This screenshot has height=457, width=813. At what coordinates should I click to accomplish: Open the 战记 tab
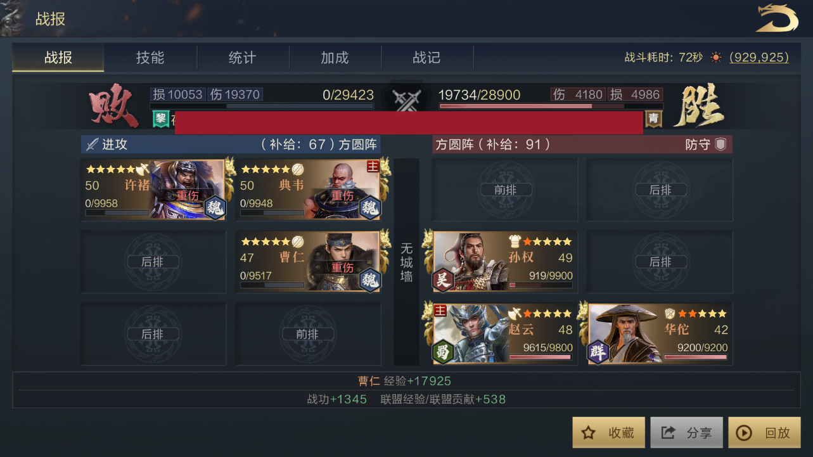(426, 58)
